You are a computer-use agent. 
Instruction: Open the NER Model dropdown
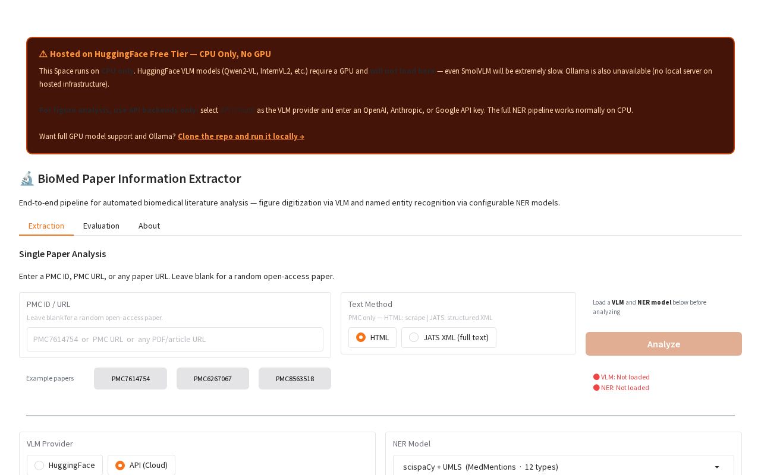click(563, 467)
